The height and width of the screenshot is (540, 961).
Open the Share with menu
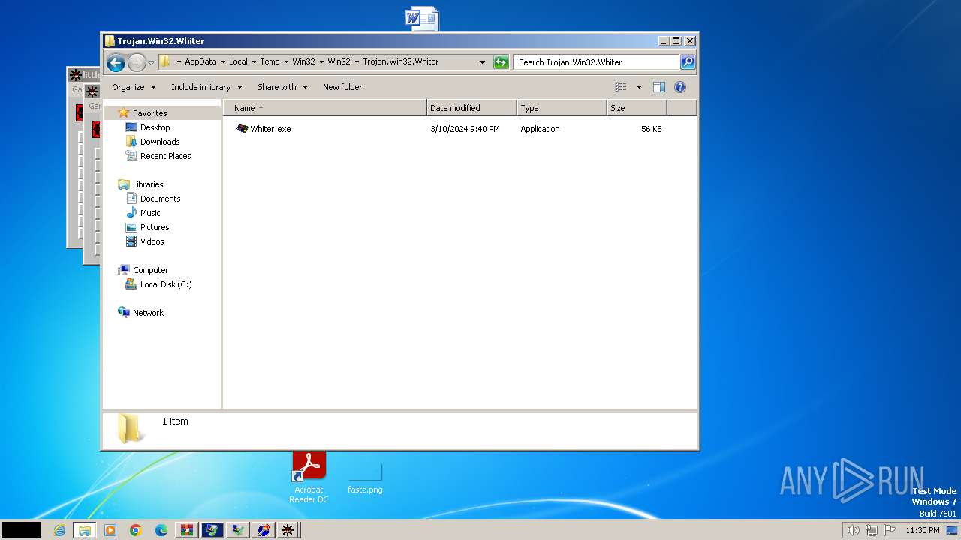click(x=282, y=87)
